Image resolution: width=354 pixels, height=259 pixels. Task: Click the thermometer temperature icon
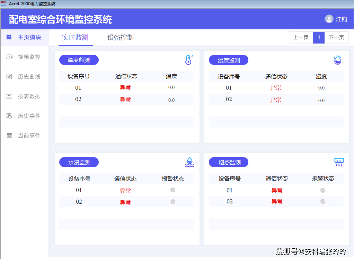[189, 60]
